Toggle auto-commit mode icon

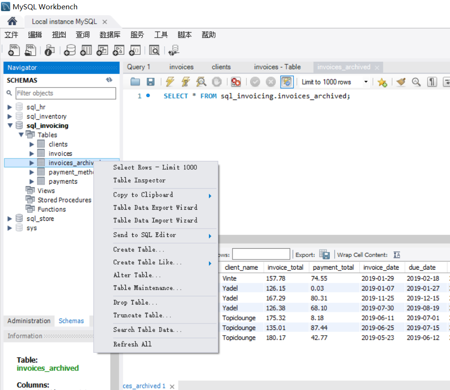tap(287, 82)
